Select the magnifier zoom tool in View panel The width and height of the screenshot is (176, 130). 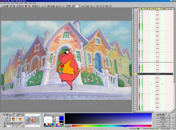(17, 114)
